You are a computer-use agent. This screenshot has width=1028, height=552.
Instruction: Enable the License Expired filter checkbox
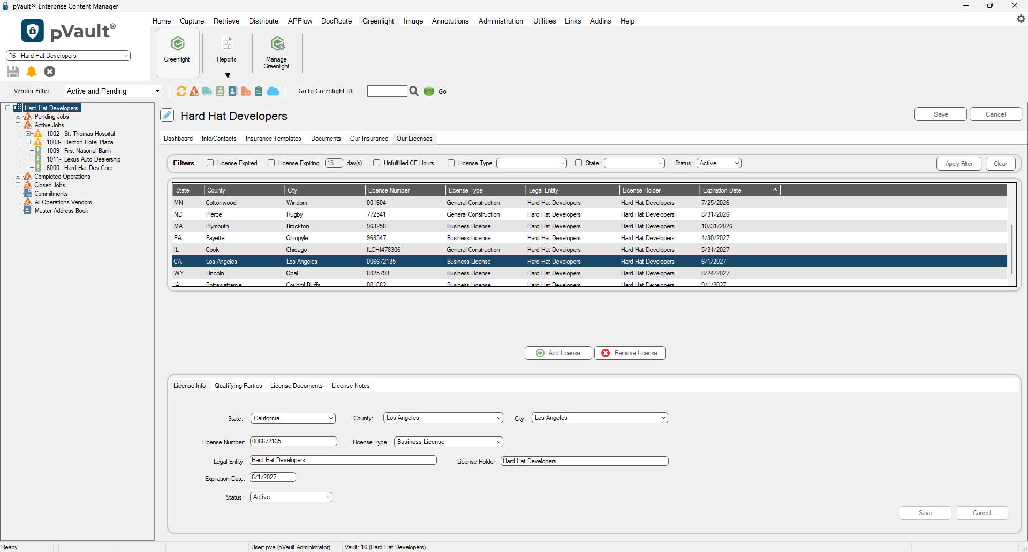[210, 163]
